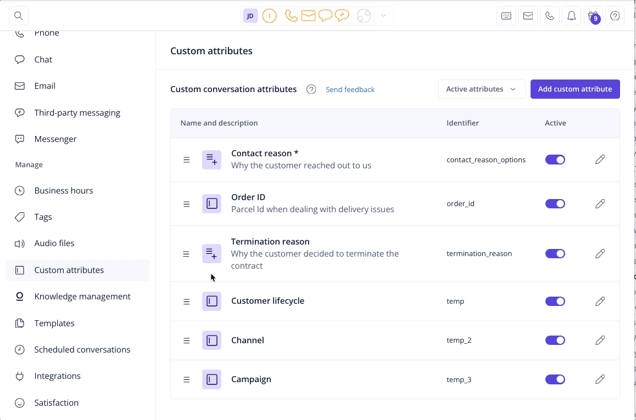Open Knowledge management page
The width and height of the screenshot is (636, 420).
pyautogui.click(x=77, y=297)
